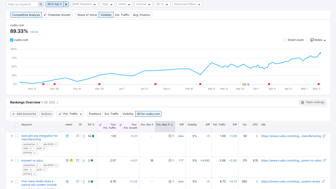Remove 'ansherina' tag from best plm erp keyword
The width and height of the screenshot is (336, 189).
(37, 144)
